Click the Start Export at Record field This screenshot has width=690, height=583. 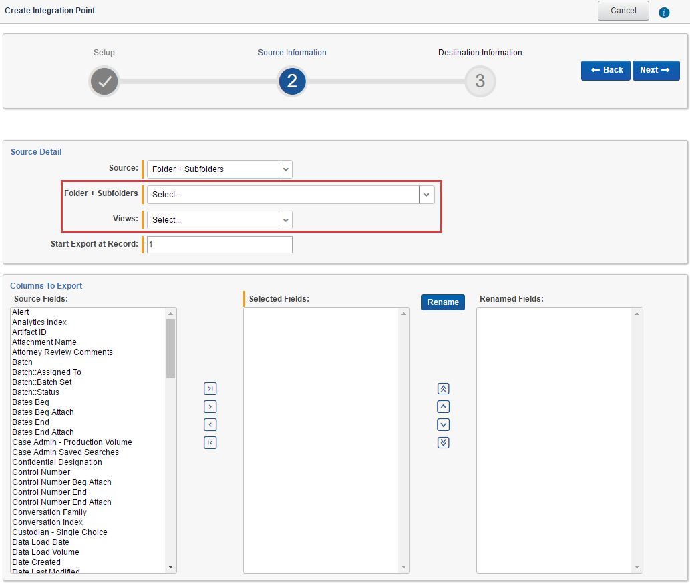220,245
